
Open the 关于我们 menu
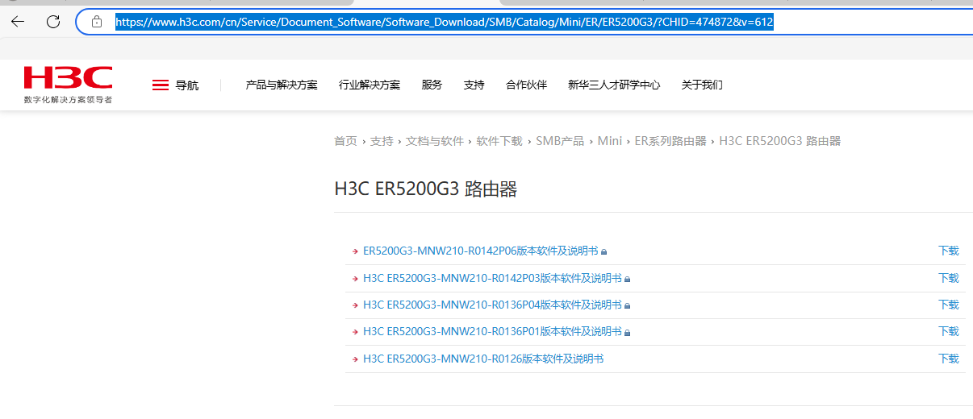tap(702, 85)
